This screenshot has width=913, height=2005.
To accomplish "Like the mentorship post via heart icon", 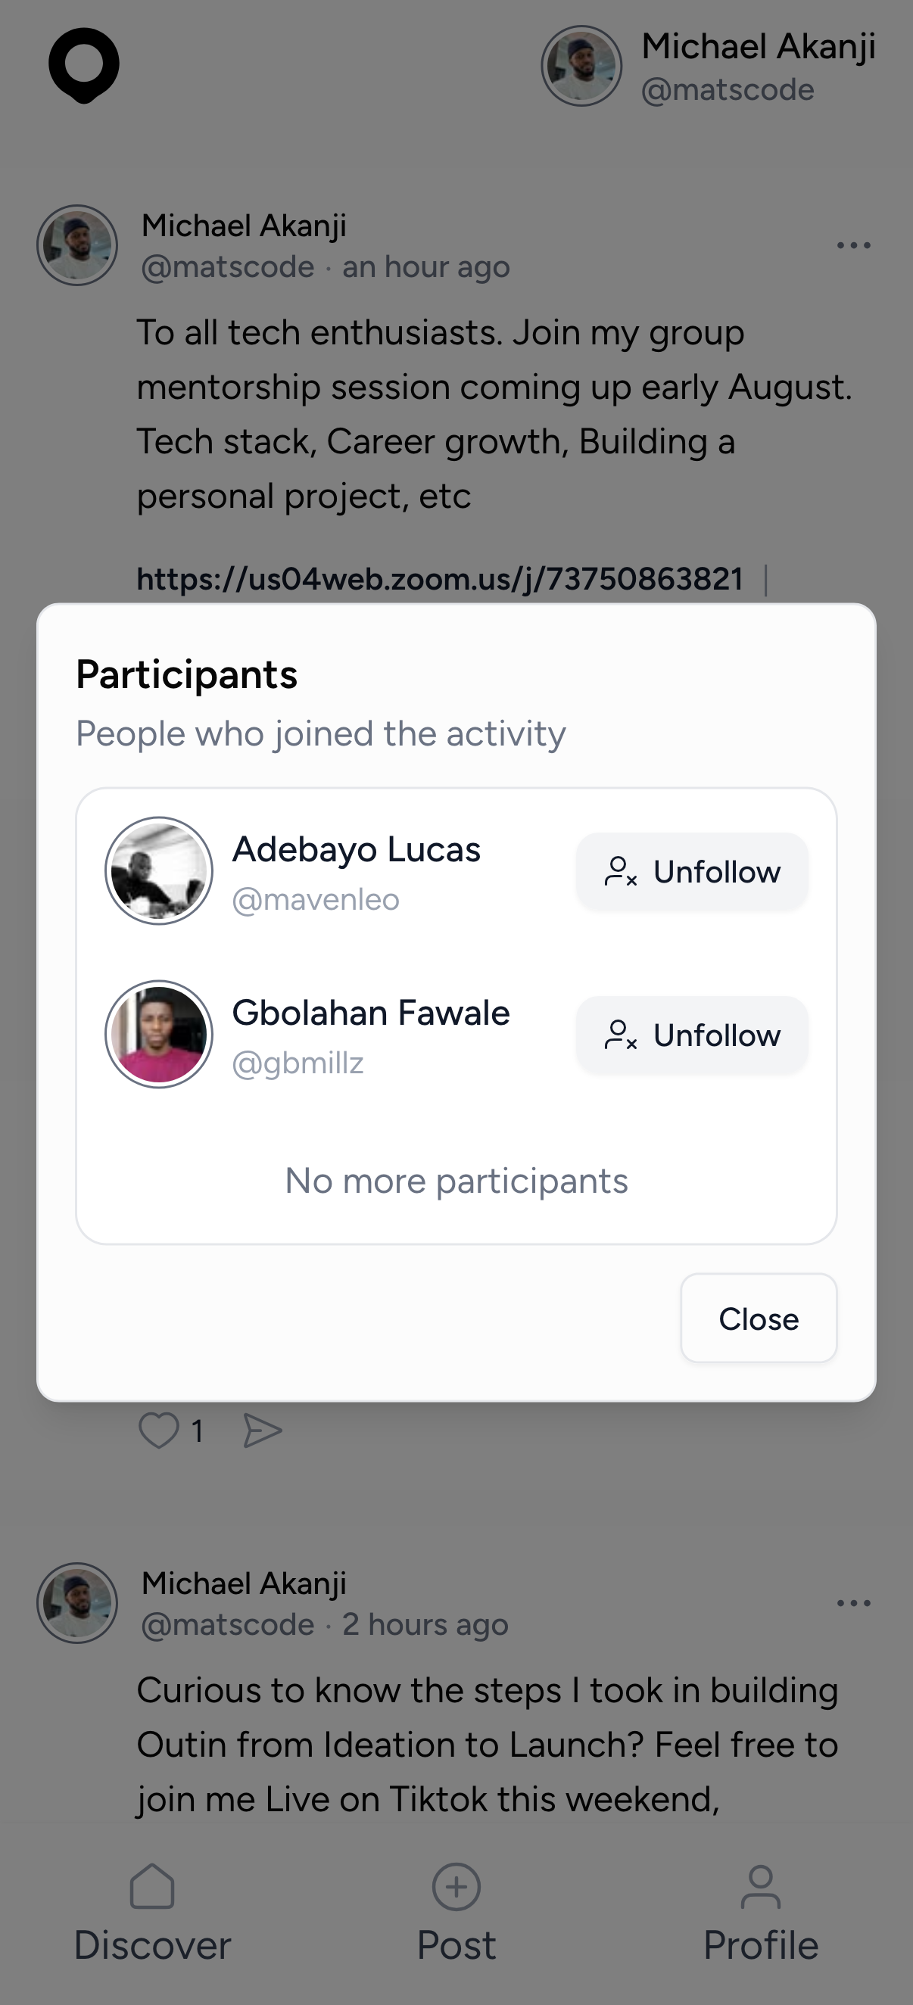I will click(158, 1430).
